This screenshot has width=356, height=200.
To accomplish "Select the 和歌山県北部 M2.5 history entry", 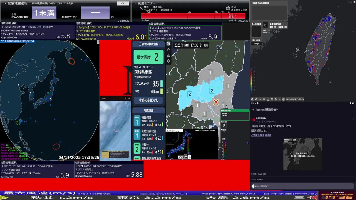I will coord(148,135).
